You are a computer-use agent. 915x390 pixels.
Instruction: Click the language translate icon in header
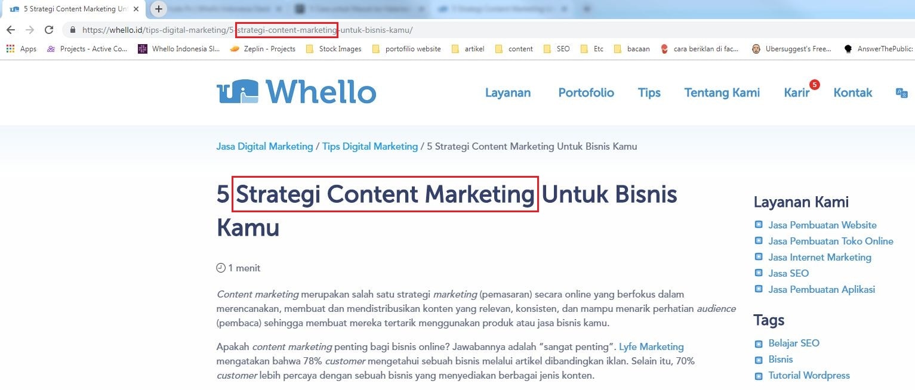(x=901, y=92)
